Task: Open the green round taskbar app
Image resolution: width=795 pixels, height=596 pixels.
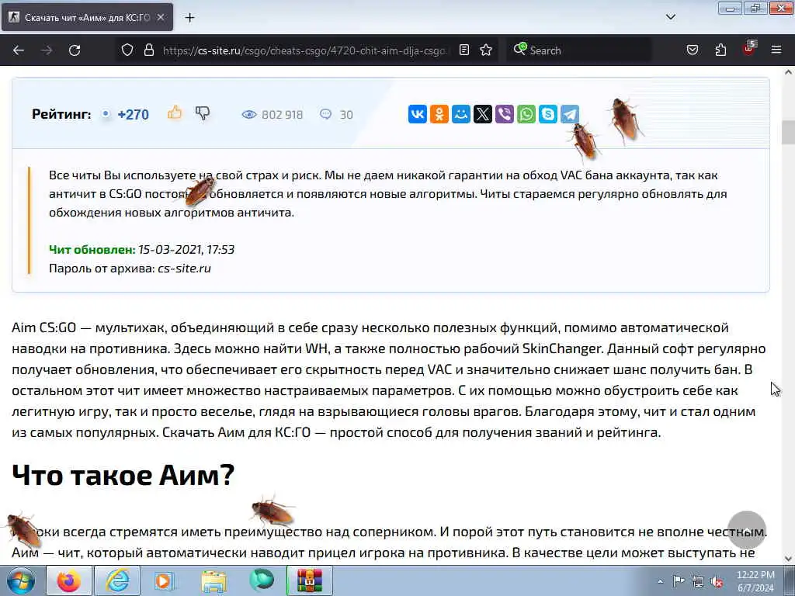Action: [x=262, y=580]
